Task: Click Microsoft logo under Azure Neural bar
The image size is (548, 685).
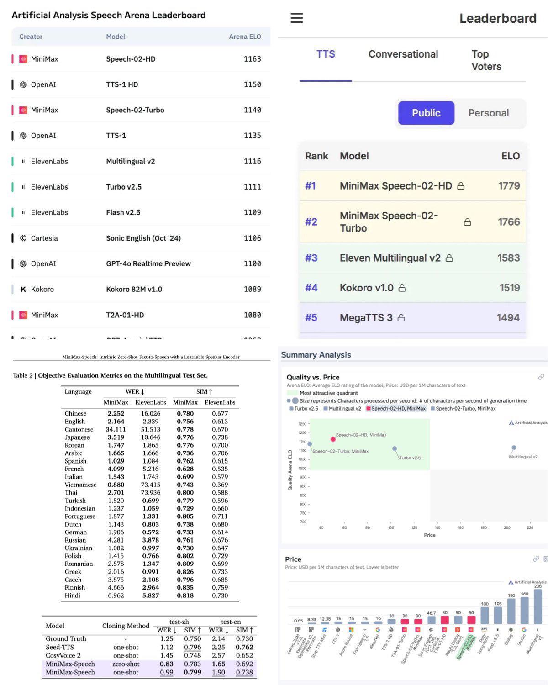Action: point(351,630)
